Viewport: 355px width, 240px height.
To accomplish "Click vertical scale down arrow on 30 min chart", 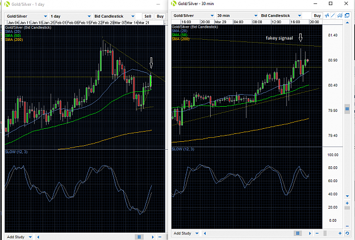I will pyautogui.click(x=347, y=196).
